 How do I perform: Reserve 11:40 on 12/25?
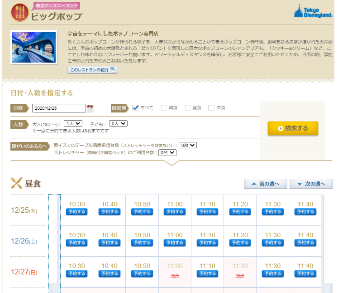(305, 212)
